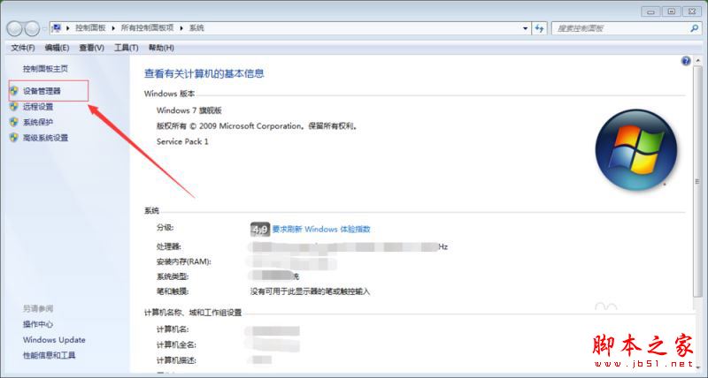The image size is (708, 378).
Task: Open Windows Update link
Action: point(54,340)
